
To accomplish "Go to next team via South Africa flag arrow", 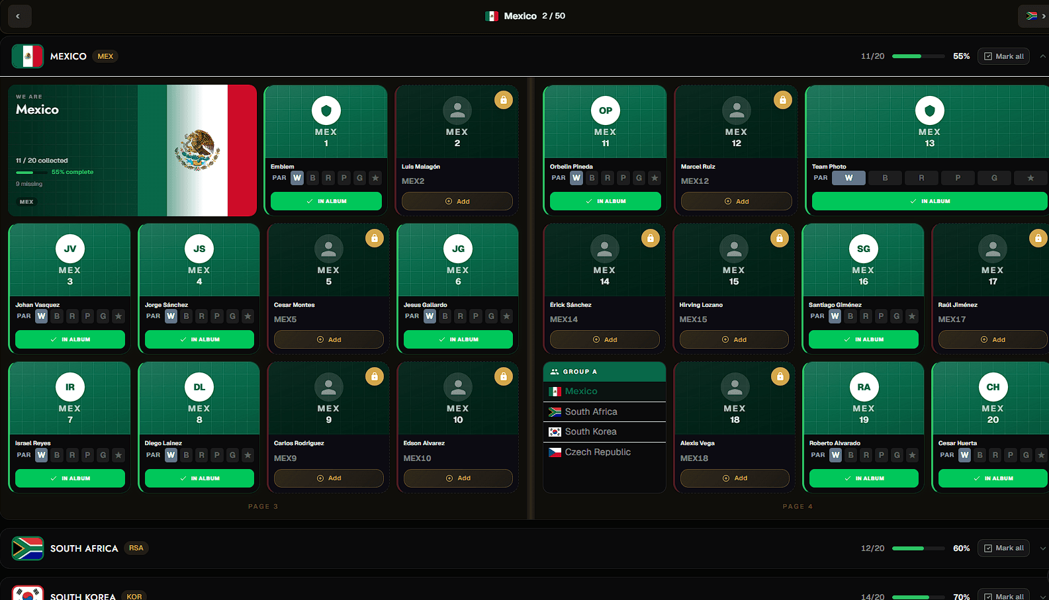I will coord(1036,16).
